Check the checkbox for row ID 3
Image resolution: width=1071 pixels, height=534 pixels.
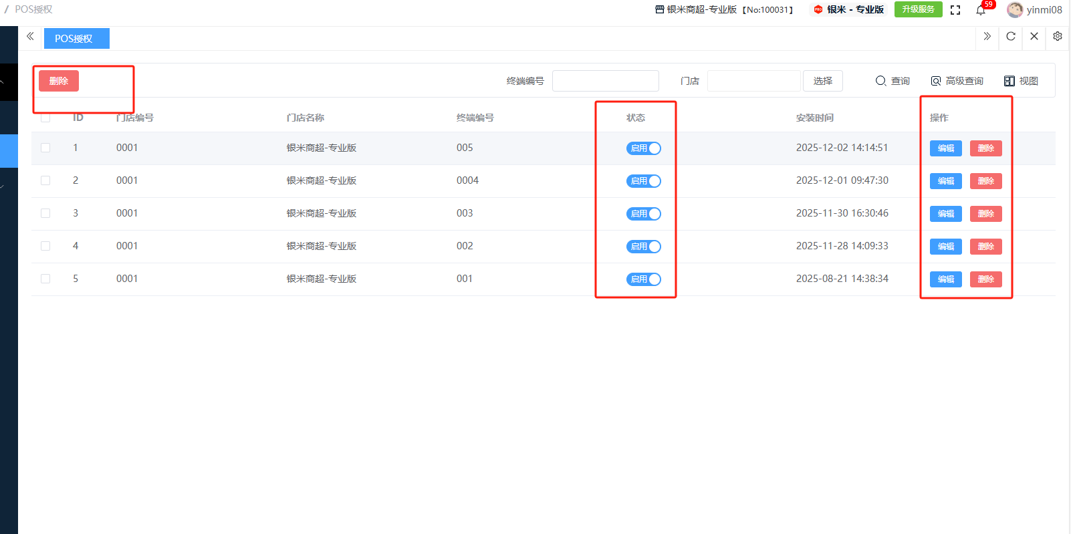point(45,213)
